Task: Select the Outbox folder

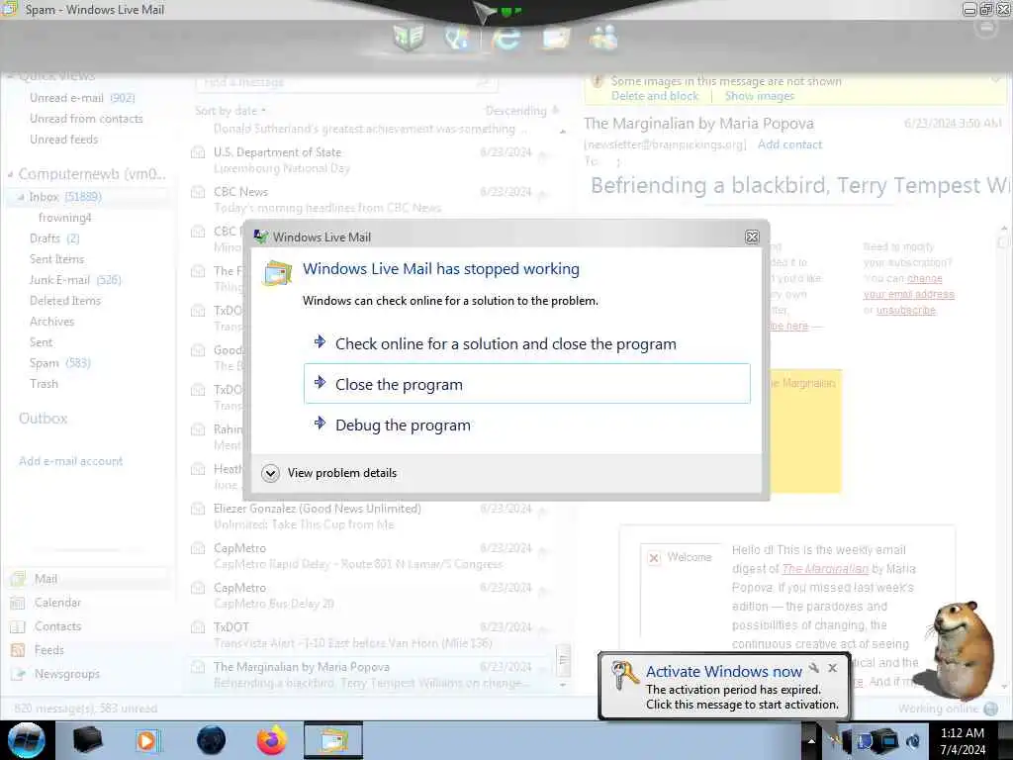Action: pos(44,419)
